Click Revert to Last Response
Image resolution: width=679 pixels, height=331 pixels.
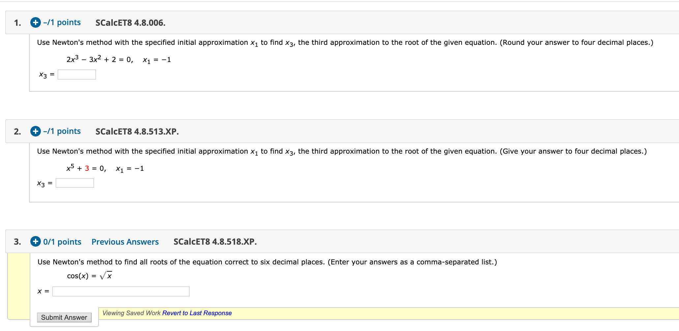tap(197, 313)
